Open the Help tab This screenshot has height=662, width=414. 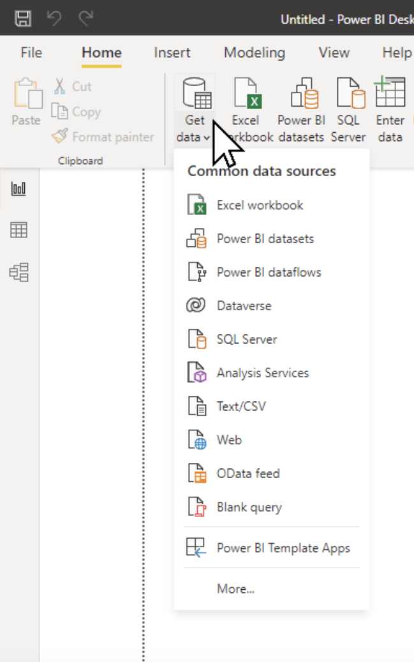tap(397, 53)
